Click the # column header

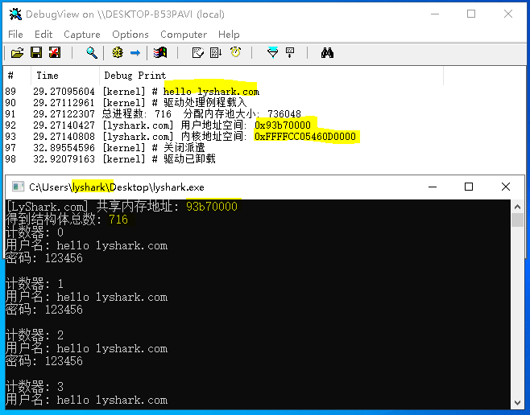(18, 76)
